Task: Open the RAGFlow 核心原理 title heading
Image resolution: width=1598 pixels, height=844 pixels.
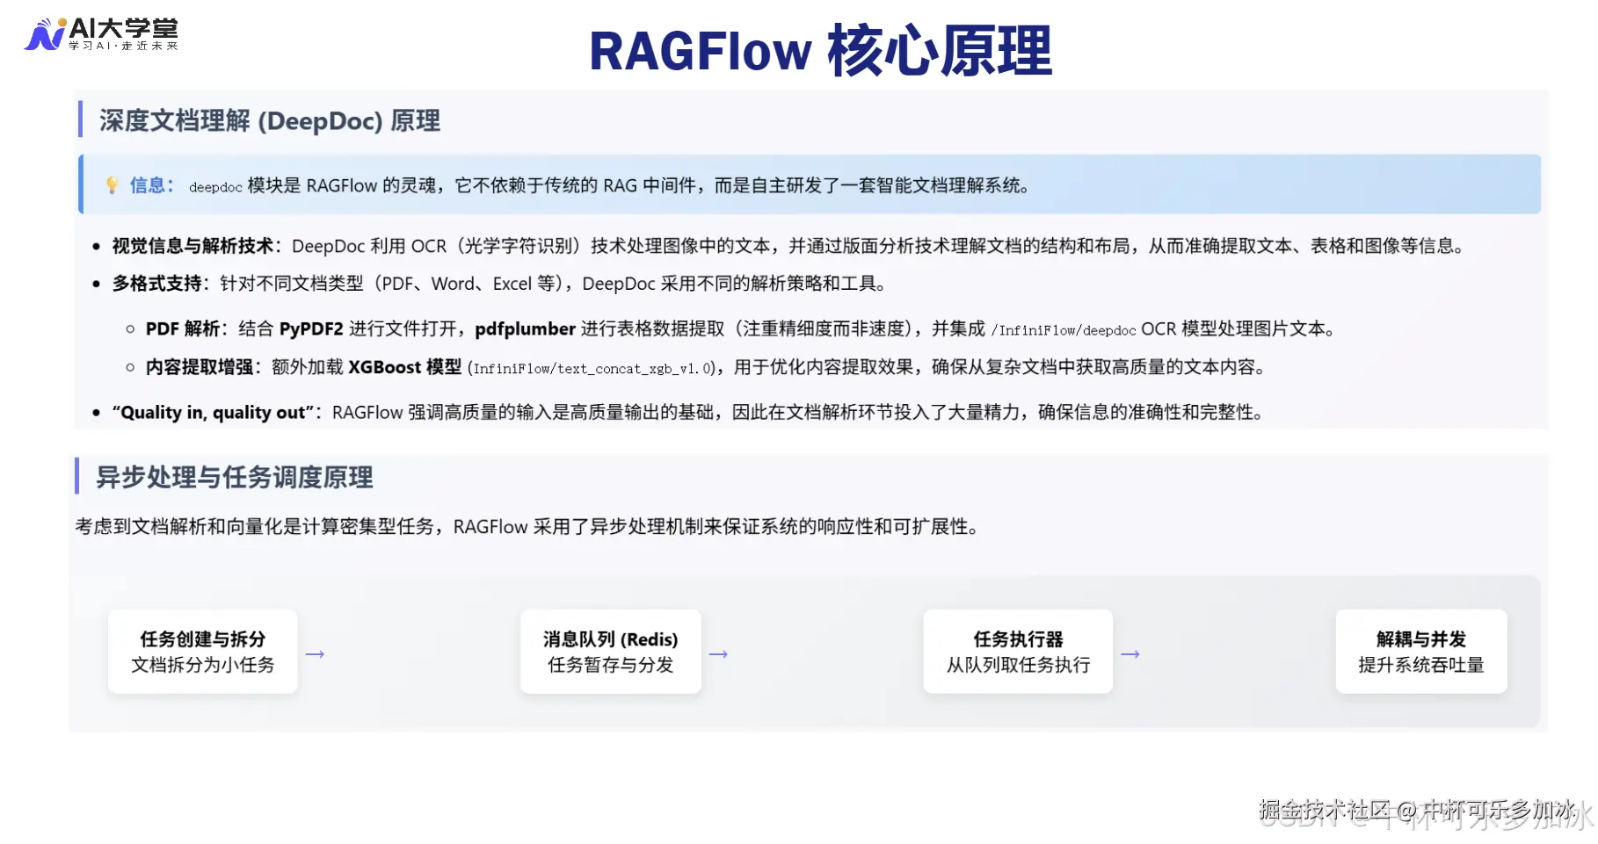Action: (x=821, y=51)
